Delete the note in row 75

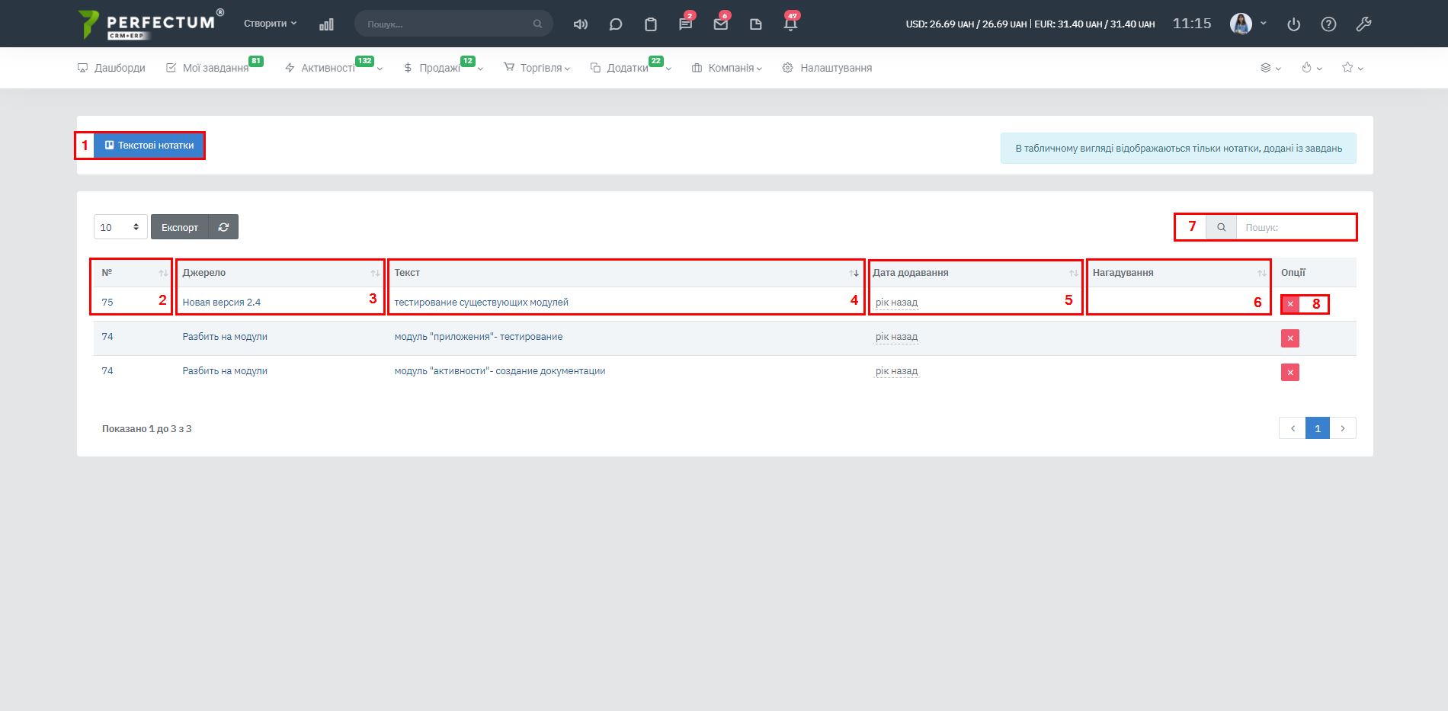[x=1289, y=304]
